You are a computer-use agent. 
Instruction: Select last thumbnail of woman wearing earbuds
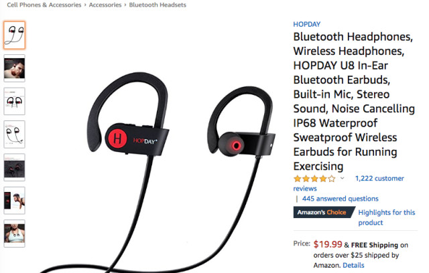(15, 234)
